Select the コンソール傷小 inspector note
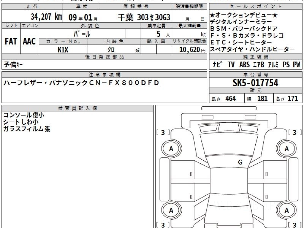Screen dimensions: 304x228 24,115
